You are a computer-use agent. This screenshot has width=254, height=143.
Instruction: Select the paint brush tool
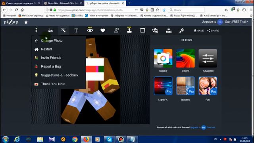tap(182, 30)
